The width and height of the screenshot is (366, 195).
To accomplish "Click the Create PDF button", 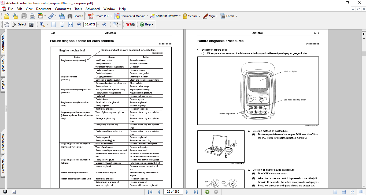I will [x=99, y=16].
